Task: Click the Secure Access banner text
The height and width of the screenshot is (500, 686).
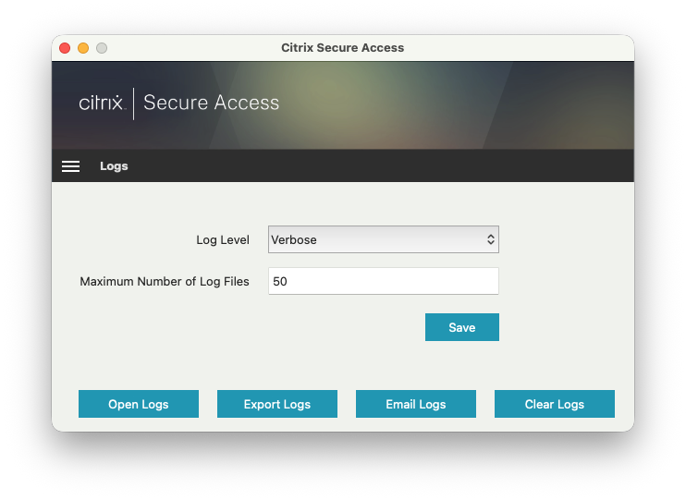Action: [212, 103]
